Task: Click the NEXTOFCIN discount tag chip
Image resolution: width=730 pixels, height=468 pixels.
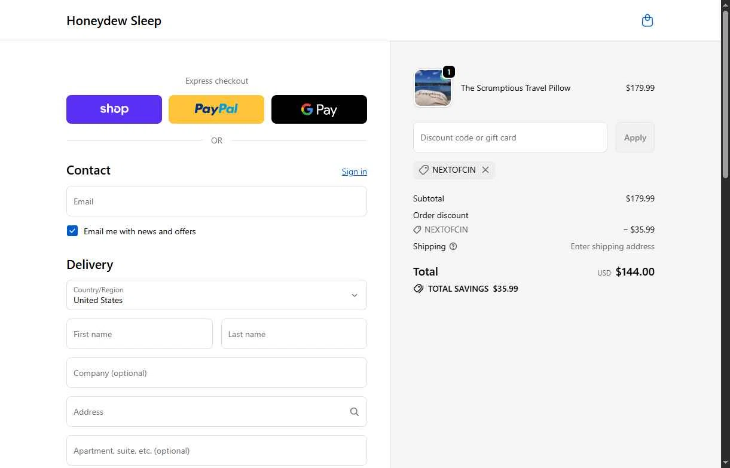Action: (x=454, y=170)
